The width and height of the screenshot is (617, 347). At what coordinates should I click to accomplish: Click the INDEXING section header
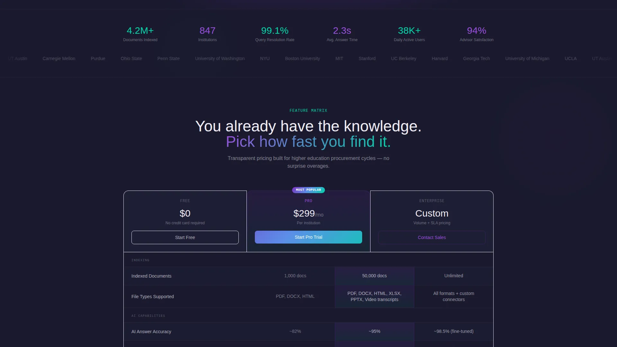pos(140,260)
